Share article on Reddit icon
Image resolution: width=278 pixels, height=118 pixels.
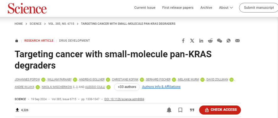210,41
